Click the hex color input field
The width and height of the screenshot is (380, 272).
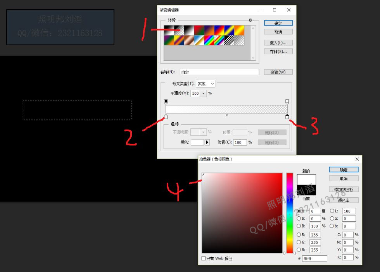click(x=314, y=258)
